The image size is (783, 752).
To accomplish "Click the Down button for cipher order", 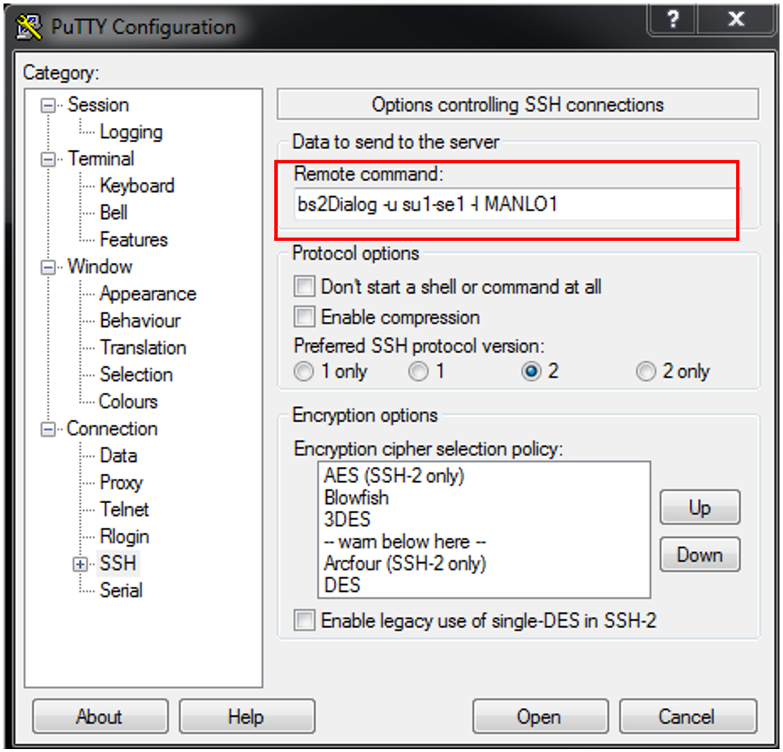I will click(x=699, y=555).
